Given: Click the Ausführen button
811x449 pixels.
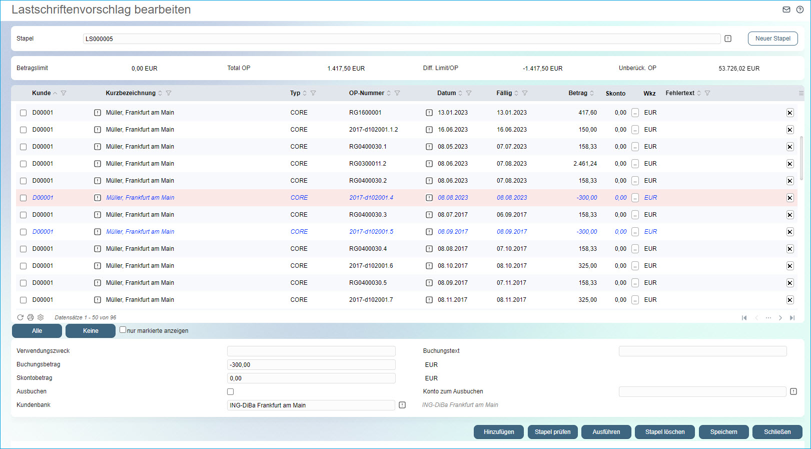Looking at the screenshot, I should [606, 432].
